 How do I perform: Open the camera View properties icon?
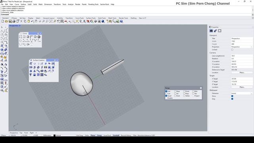coord(211,31)
